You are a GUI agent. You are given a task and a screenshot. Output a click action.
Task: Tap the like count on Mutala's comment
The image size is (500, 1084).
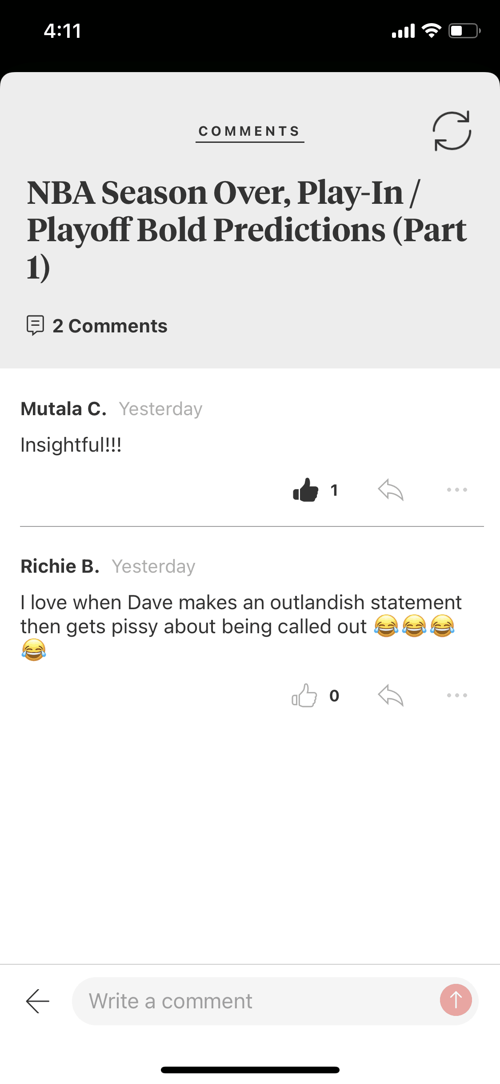pos(334,490)
